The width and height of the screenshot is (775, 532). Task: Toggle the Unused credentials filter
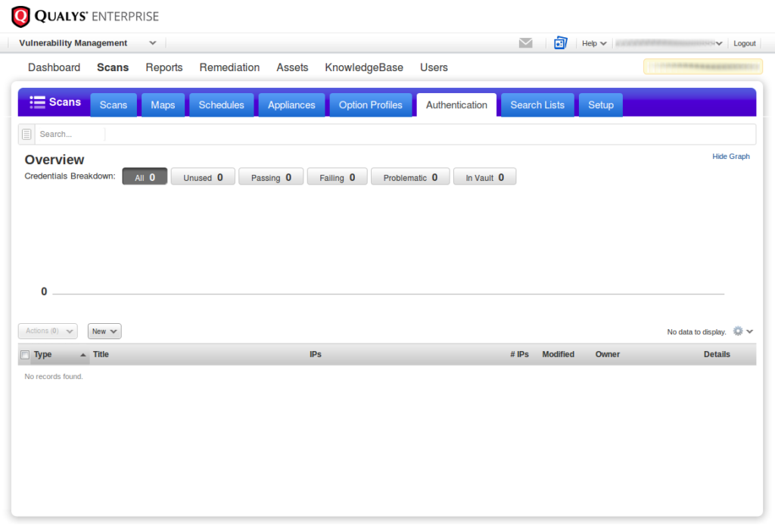[x=203, y=176]
